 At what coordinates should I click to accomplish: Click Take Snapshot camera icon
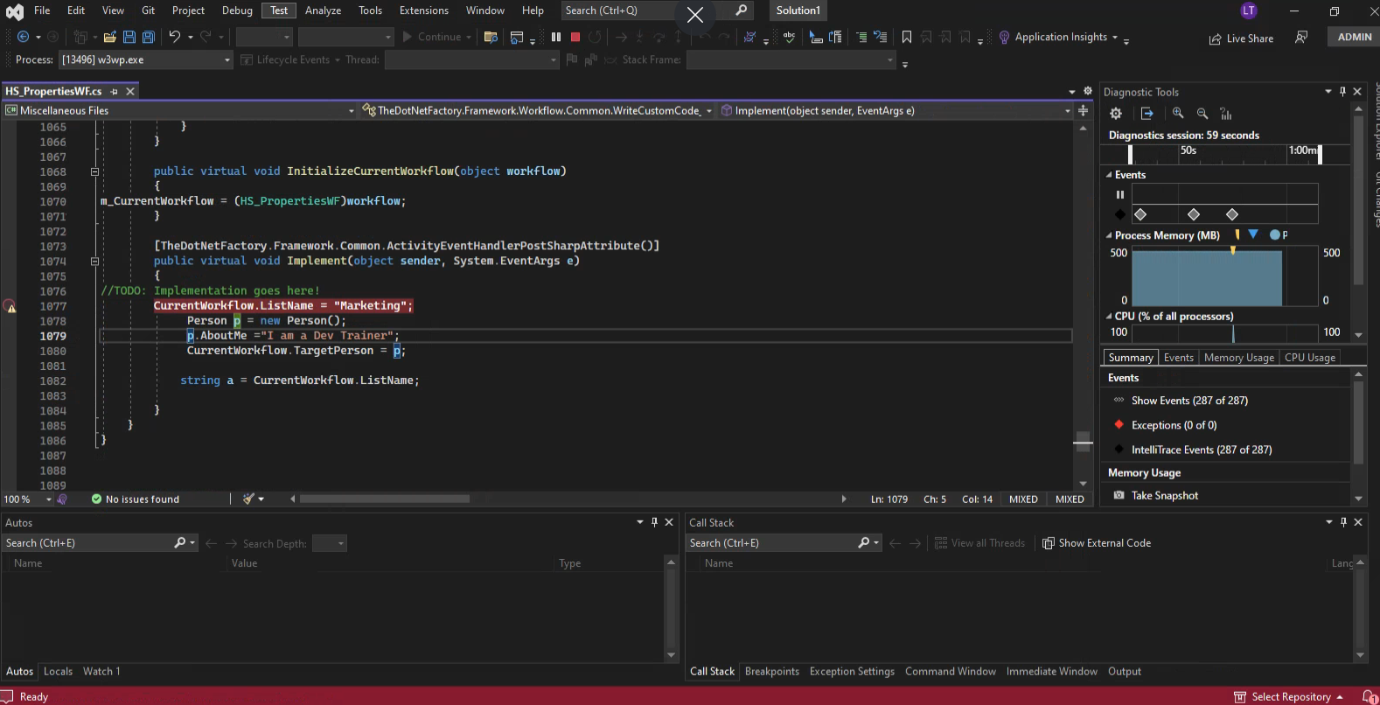coord(1119,495)
